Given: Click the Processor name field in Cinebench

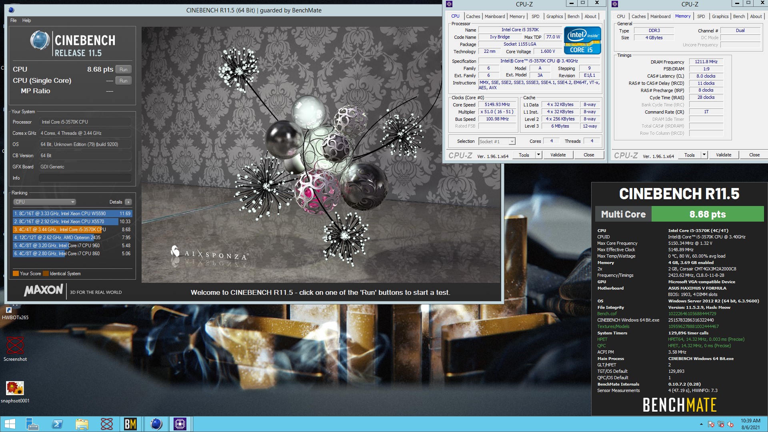Looking at the screenshot, I should click(85, 122).
